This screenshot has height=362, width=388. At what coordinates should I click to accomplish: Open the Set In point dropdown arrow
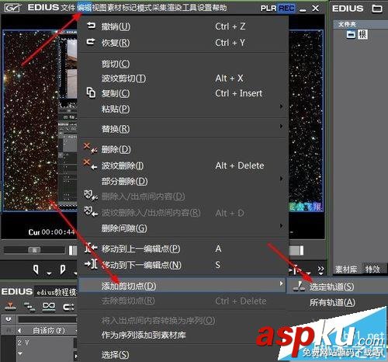tap(49, 273)
